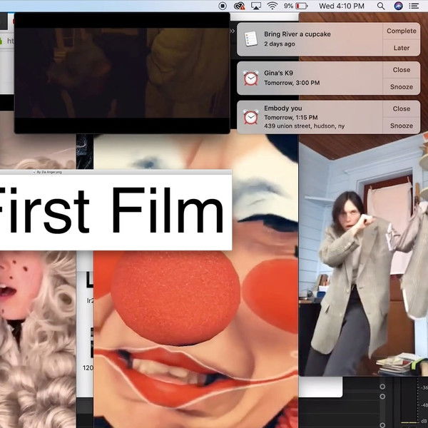Snooze the Gina's K9 alert
Screen dimensions: 428x428
[x=401, y=87]
